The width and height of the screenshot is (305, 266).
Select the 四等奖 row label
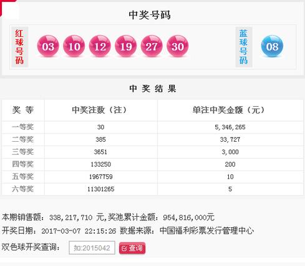tap(22, 164)
